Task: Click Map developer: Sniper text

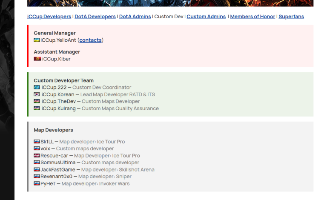Action: point(105,177)
